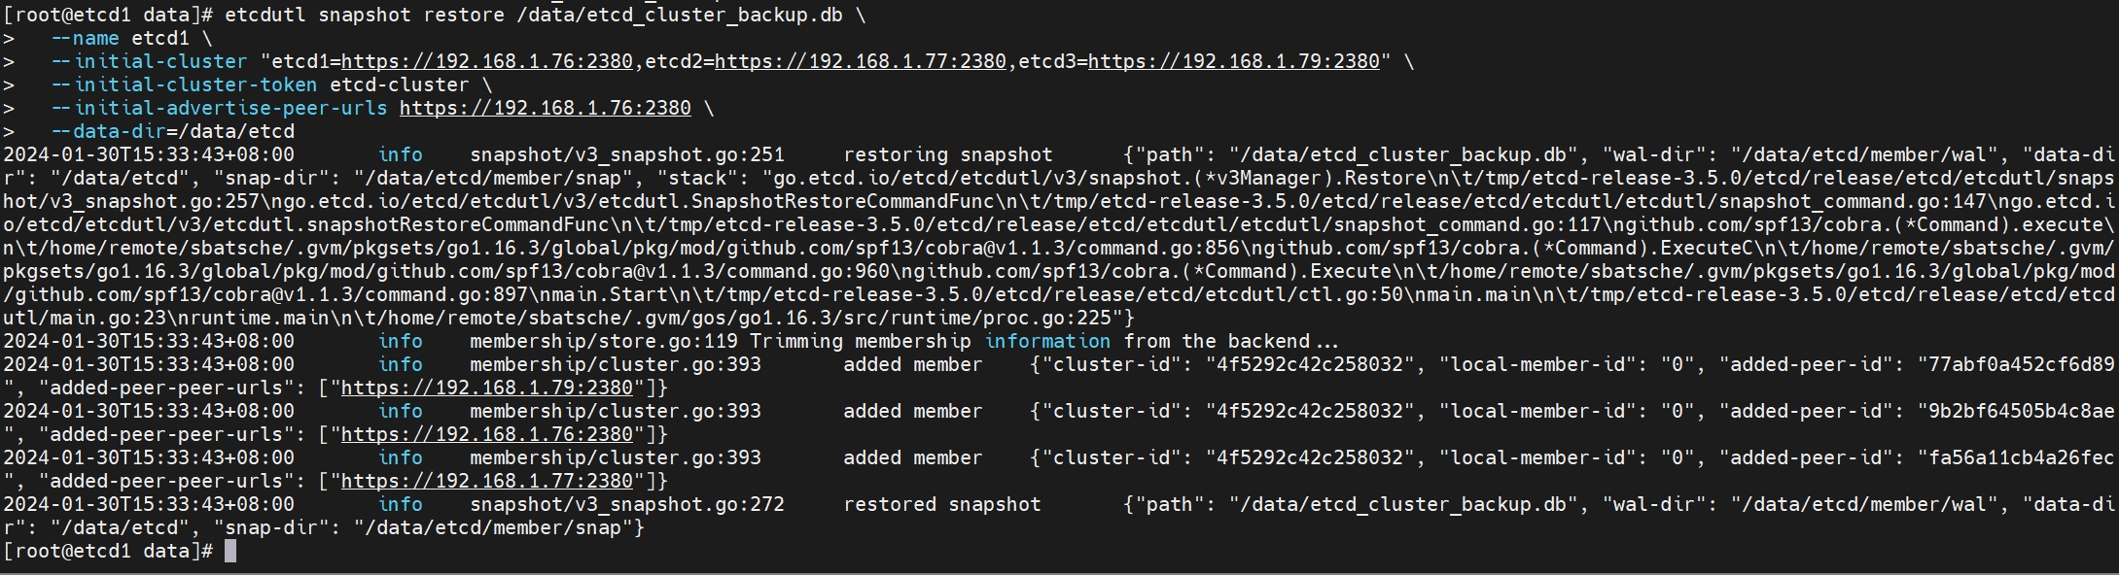Click the "etcdutl" command word
The image size is (2119, 575).
click(x=265, y=15)
